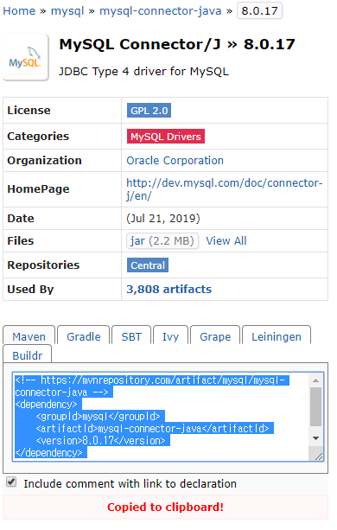Click the textarea resize grip corner
Screen dimensions: 337x530
point(318,456)
